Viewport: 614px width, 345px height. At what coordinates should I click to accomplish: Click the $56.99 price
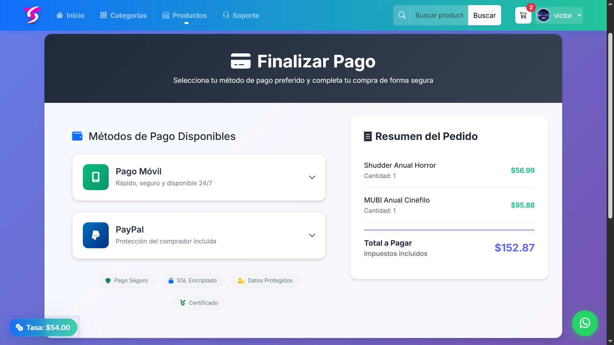523,170
